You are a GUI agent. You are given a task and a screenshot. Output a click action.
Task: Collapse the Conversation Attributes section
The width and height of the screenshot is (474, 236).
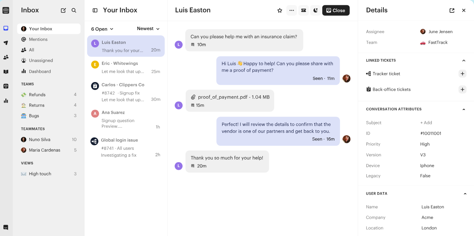coord(464,109)
